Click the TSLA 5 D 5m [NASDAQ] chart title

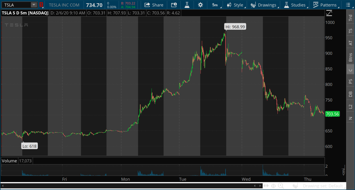tap(25, 13)
